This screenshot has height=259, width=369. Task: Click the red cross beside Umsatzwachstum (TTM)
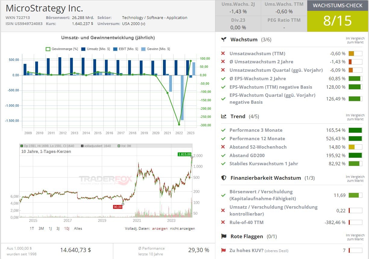[222, 53]
